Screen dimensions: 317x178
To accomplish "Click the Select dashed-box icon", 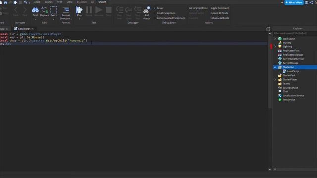I will point(53,10).
